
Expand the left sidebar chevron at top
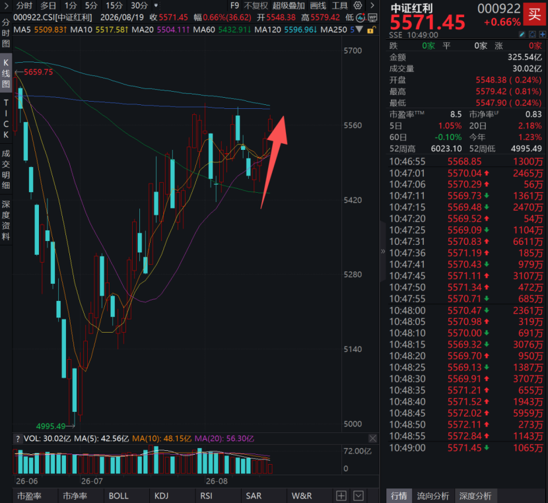[x=6, y=5]
